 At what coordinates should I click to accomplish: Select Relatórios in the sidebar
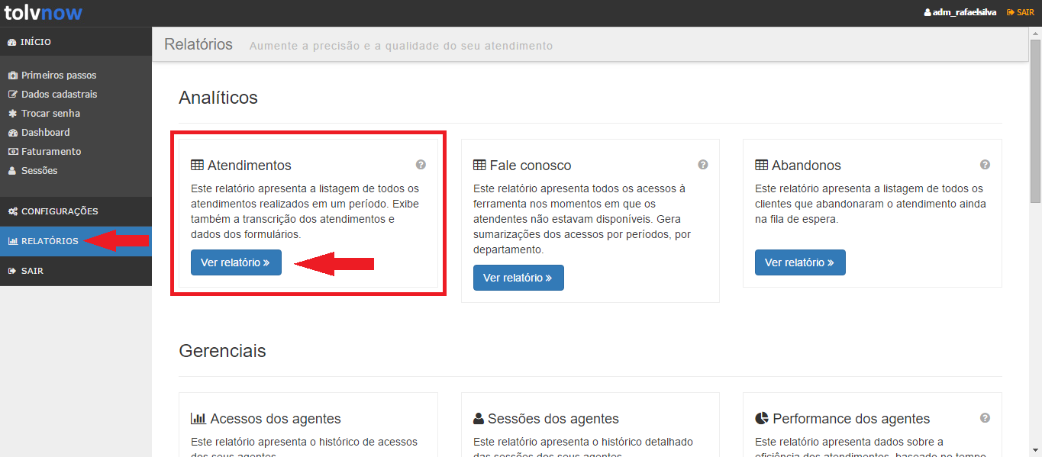point(49,241)
